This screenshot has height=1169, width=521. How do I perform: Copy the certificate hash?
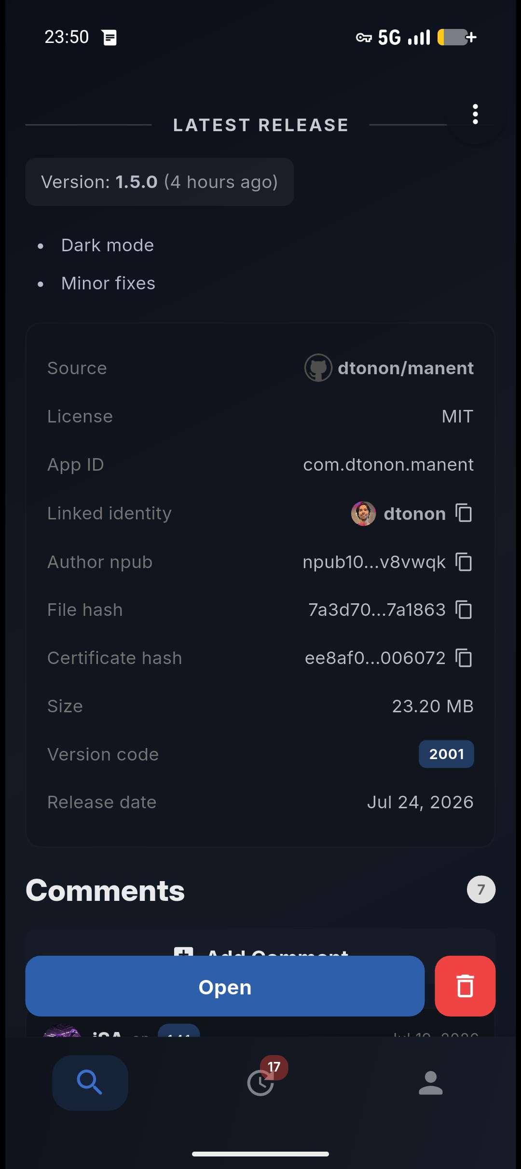point(464,658)
